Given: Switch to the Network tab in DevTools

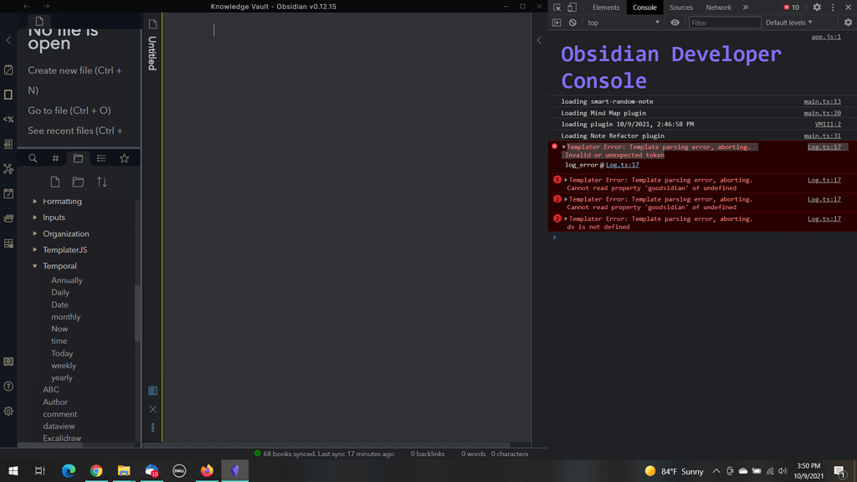Looking at the screenshot, I should click(718, 8).
